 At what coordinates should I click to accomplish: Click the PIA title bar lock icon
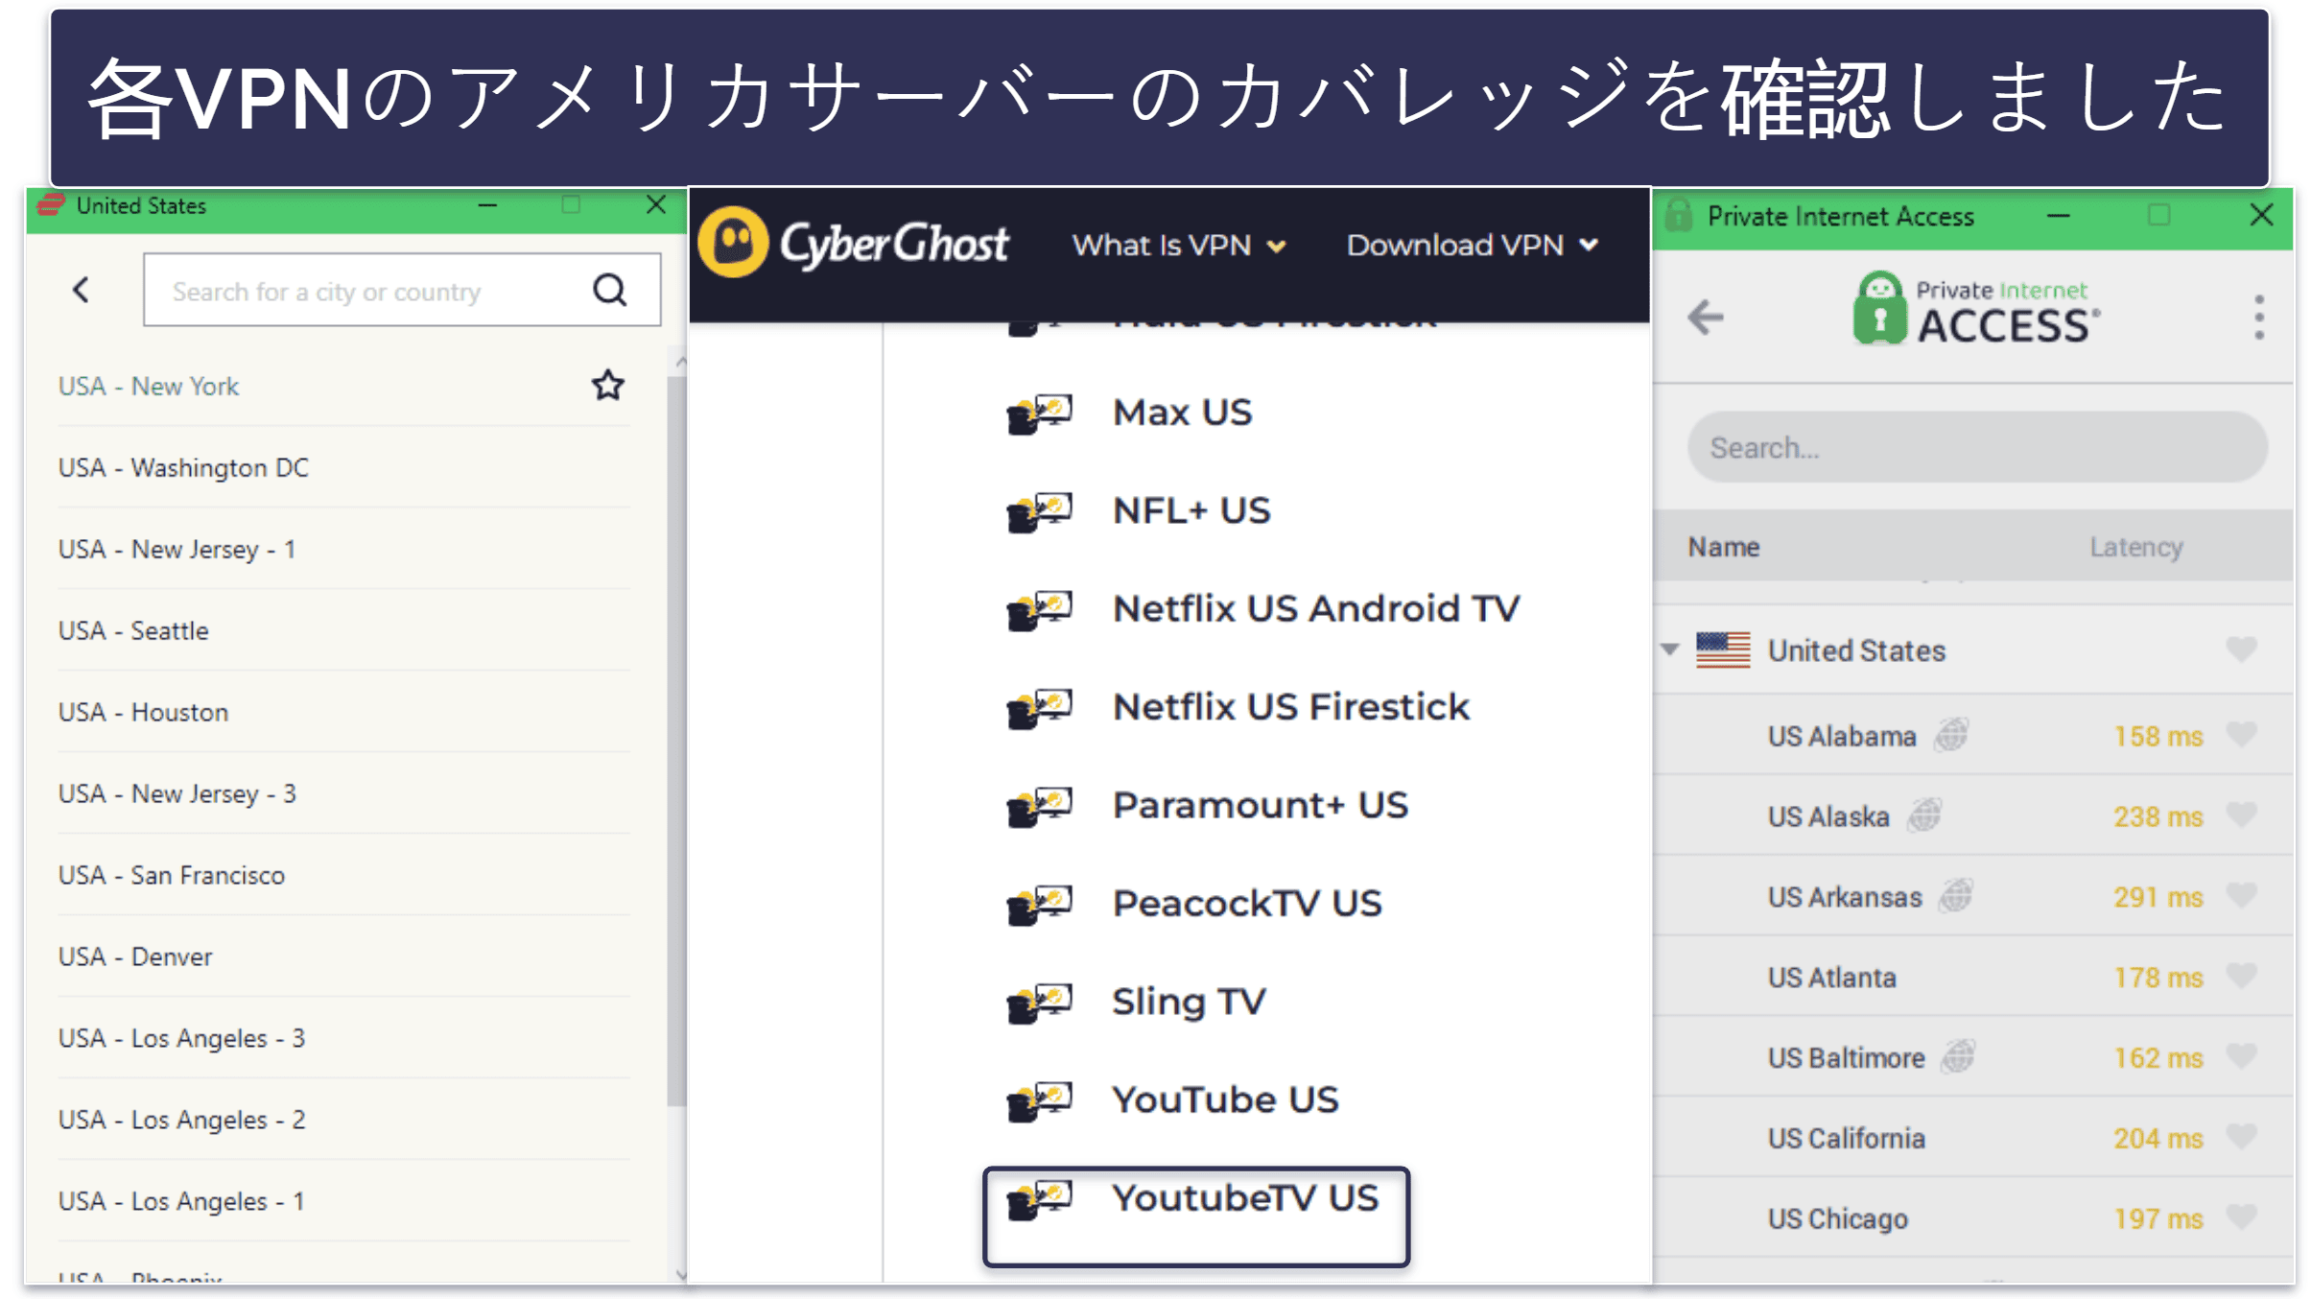(1678, 216)
